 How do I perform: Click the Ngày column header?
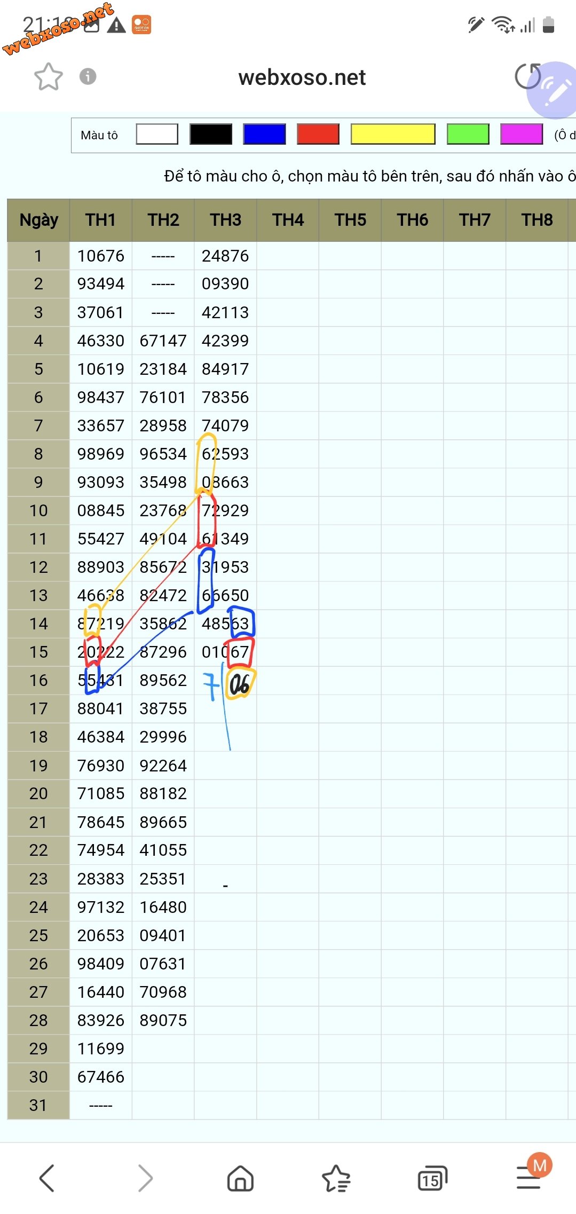(38, 220)
